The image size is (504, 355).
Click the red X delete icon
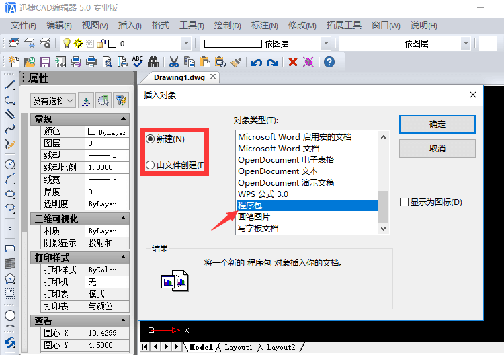coord(293,62)
